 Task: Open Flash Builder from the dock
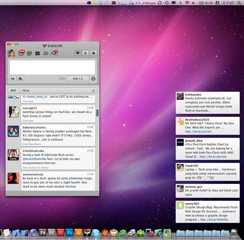coord(43,233)
